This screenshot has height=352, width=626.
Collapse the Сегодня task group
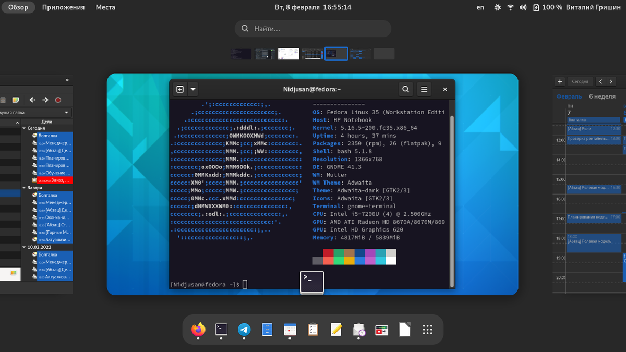pyautogui.click(x=24, y=128)
